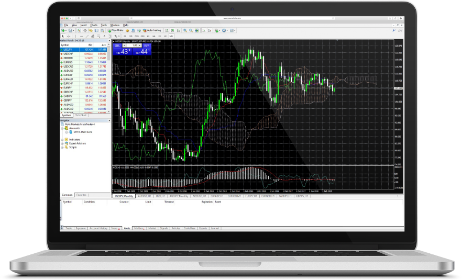Toggle the Chart Shift icon
The width and height of the screenshot is (462, 280).
click(x=210, y=30)
